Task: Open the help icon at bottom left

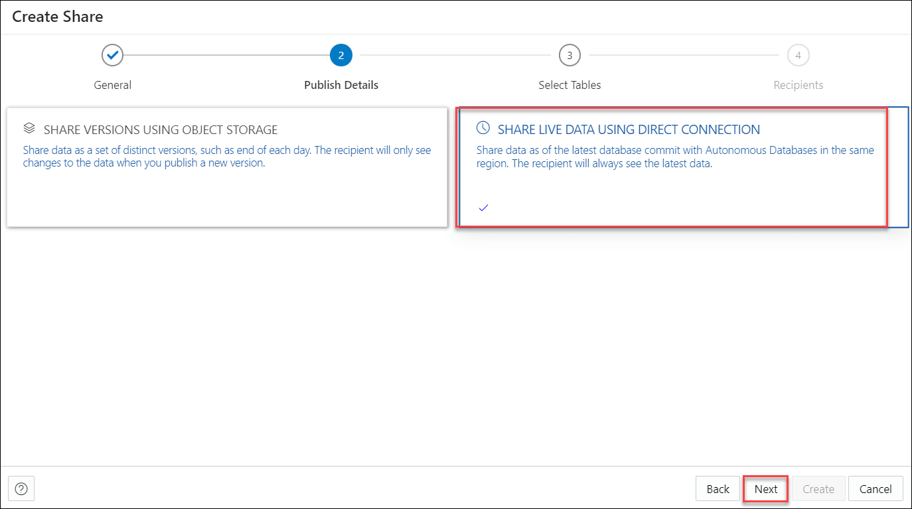Action: coord(21,488)
